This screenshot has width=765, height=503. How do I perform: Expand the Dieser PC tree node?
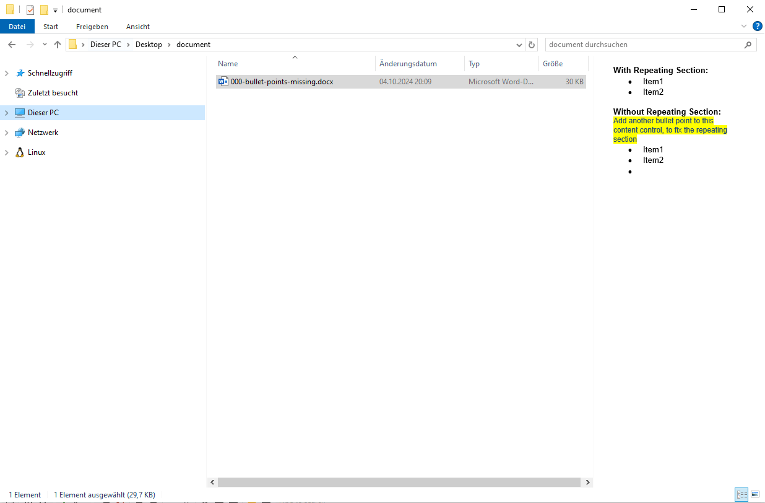pos(6,113)
